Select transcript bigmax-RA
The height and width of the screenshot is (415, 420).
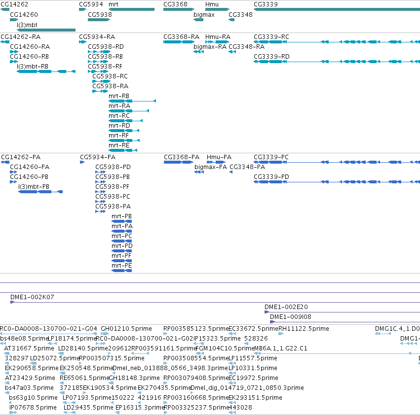click(x=198, y=52)
